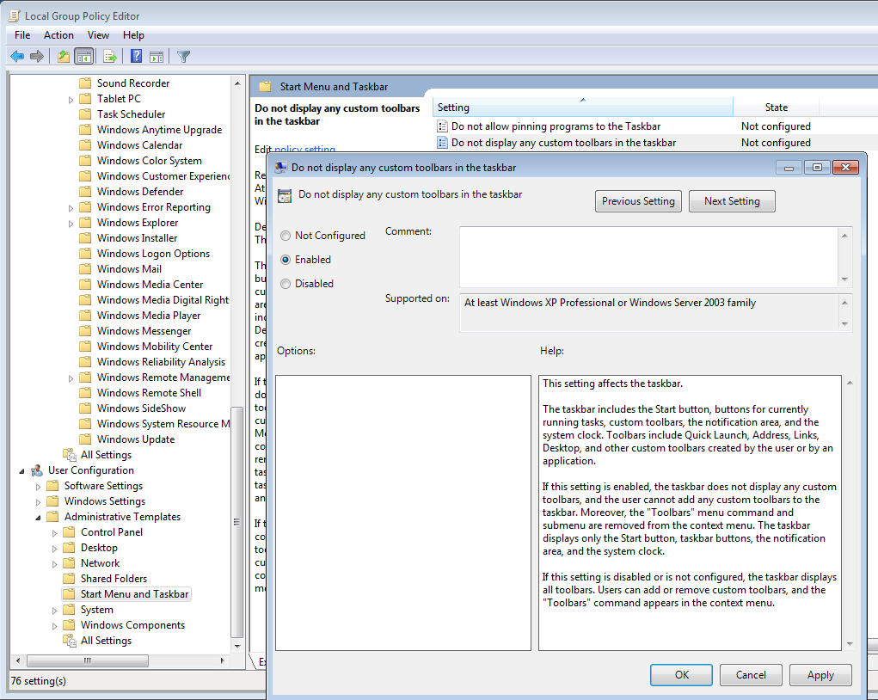Click the Windows Defender folder icon

coord(85,192)
